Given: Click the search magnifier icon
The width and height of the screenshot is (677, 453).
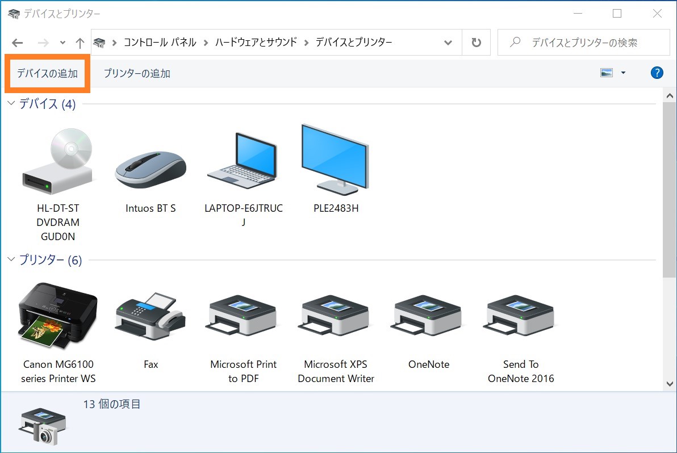Looking at the screenshot, I should click(x=515, y=42).
